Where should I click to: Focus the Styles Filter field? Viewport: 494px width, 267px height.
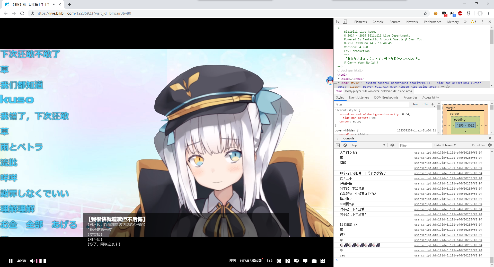371,104
